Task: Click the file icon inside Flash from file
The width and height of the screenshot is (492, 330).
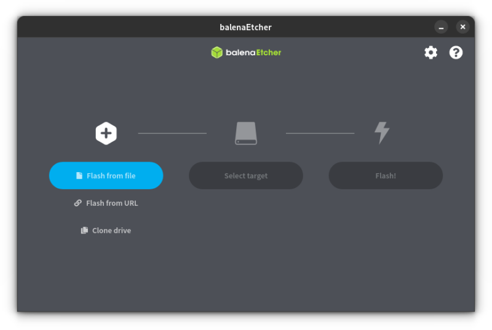Action: 79,176
